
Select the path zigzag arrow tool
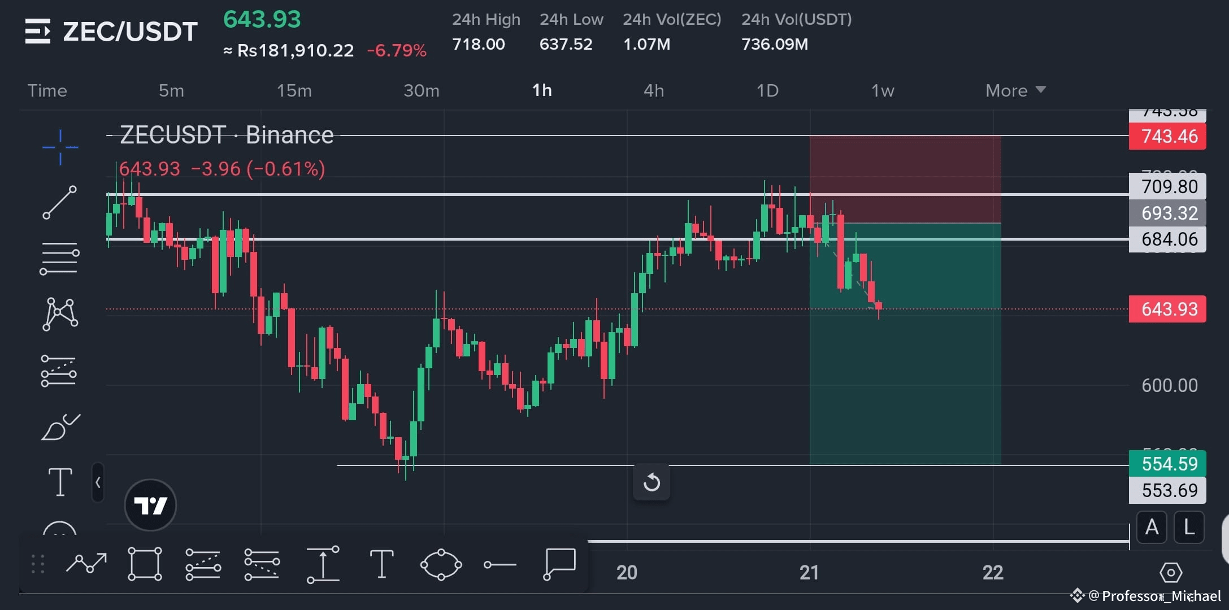click(x=86, y=563)
